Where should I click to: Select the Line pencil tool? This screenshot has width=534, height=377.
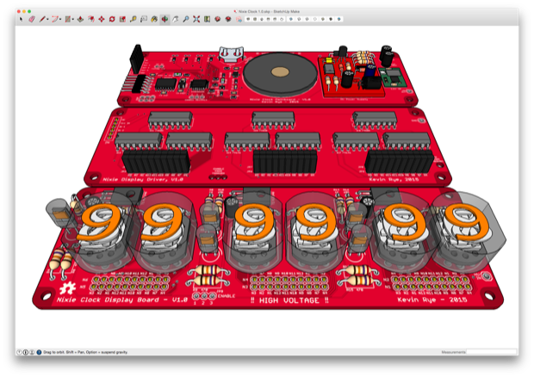tap(42, 20)
